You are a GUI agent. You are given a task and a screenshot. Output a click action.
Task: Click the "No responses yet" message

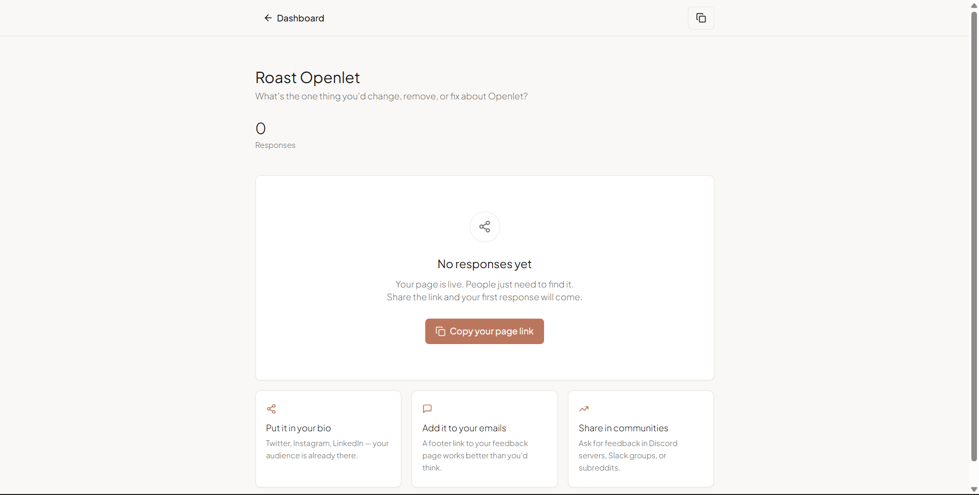click(484, 264)
